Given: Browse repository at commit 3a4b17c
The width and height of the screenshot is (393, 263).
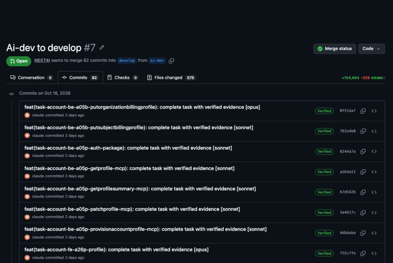Looking at the screenshot, I should pyautogui.click(x=374, y=213).
